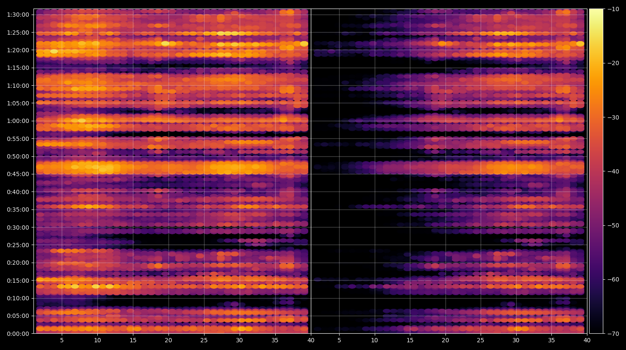Viewport: 626px width, 350px height.
Task: Click the −30 colorbar tick label
Action: pyautogui.click(x=613, y=117)
